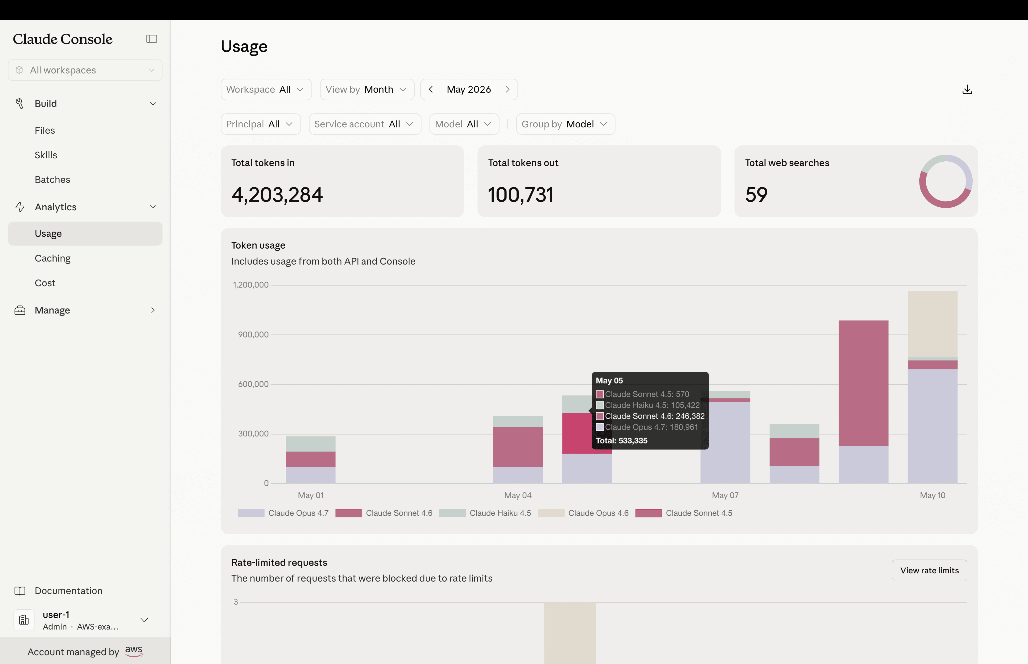
Task: Open the All workspaces dropdown
Action: click(x=85, y=70)
